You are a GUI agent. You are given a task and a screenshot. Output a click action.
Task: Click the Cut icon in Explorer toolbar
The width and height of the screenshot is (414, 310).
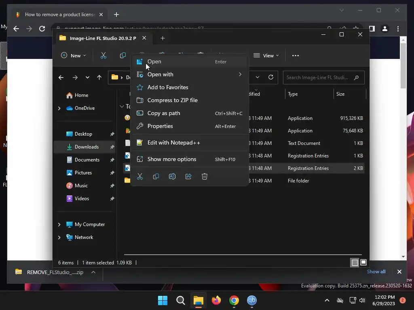pyautogui.click(x=103, y=55)
